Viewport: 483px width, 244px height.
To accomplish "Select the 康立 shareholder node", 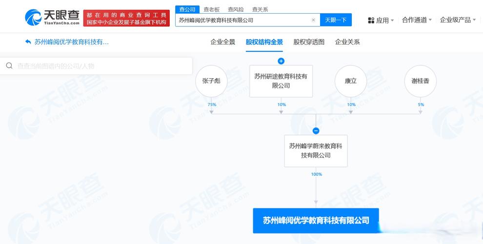I will 351,81.
